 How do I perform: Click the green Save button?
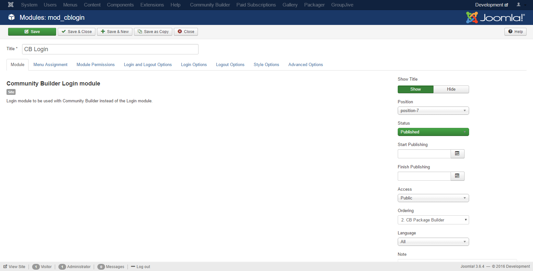click(32, 32)
